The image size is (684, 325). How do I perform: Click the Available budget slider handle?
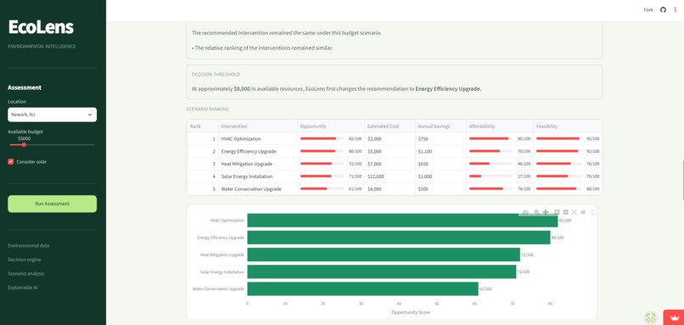point(24,145)
